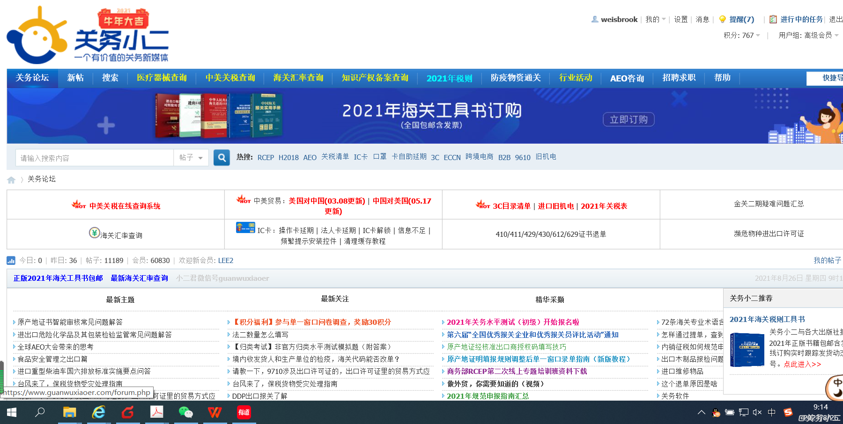Click 点此进入>> link
This screenshot has height=424, width=843.
[x=802, y=364]
